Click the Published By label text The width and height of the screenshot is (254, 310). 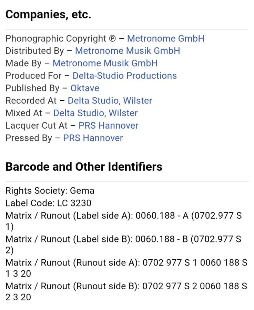coord(32,88)
